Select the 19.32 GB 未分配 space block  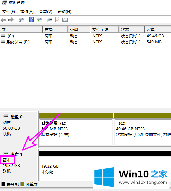(x=105, y=166)
